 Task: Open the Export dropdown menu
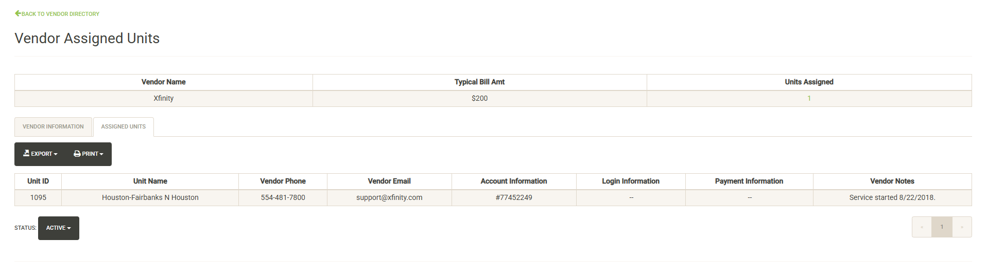41,154
